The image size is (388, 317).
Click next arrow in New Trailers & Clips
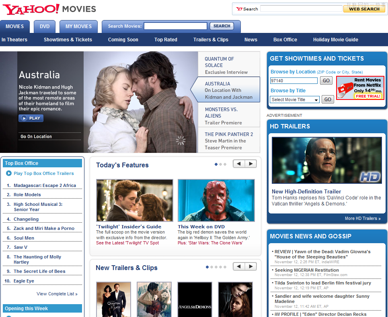point(251,266)
